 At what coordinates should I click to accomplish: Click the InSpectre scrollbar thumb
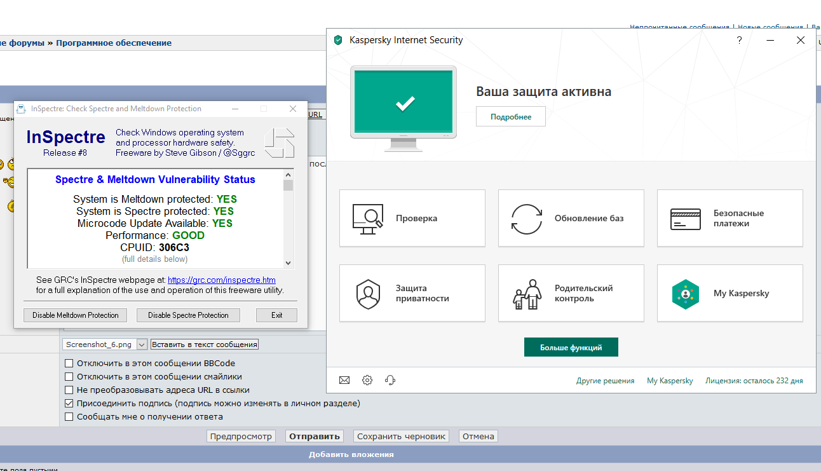coord(288,186)
